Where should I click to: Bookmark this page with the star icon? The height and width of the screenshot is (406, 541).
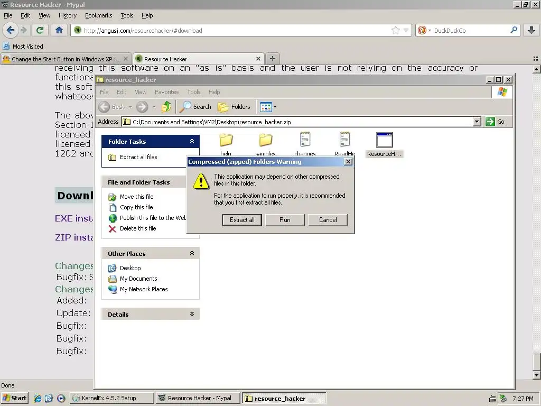395,30
